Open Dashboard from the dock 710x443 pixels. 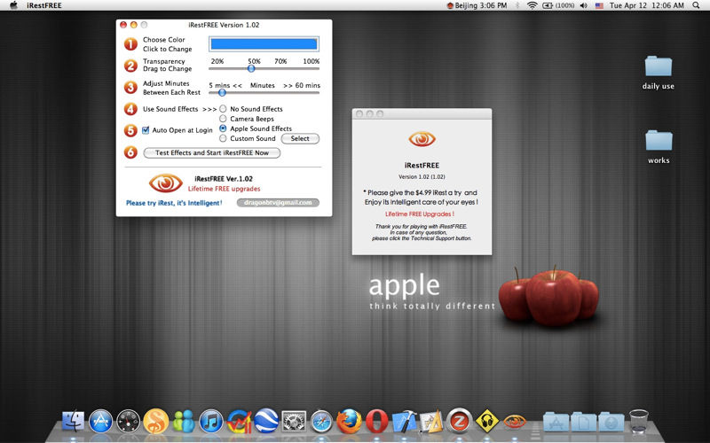[x=128, y=422]
